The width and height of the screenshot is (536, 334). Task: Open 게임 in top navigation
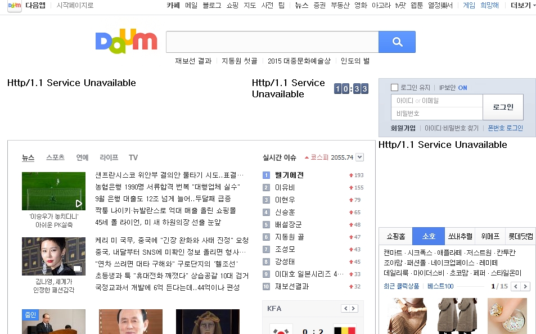point(469,6)
